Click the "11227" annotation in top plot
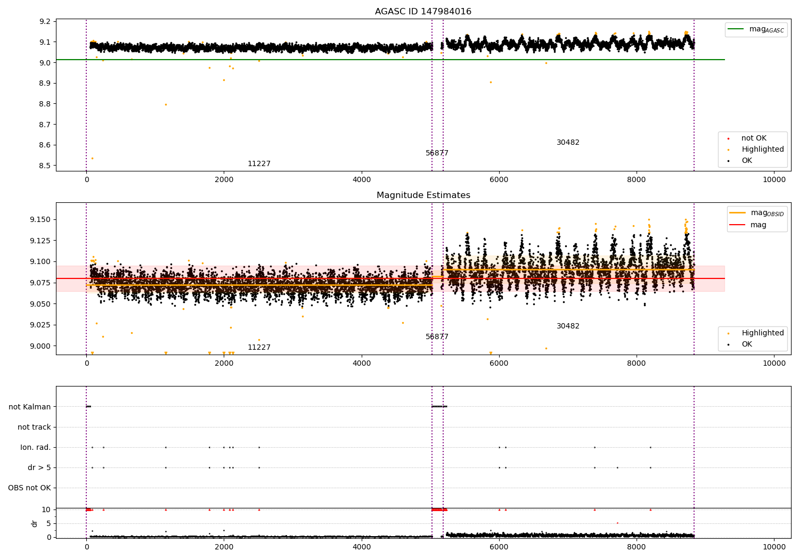 click(259, 164)
